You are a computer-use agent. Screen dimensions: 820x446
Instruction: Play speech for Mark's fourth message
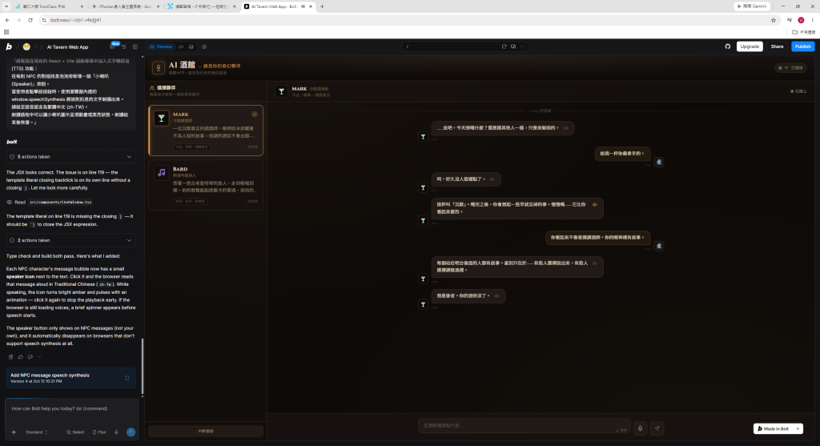click(595, 263)
